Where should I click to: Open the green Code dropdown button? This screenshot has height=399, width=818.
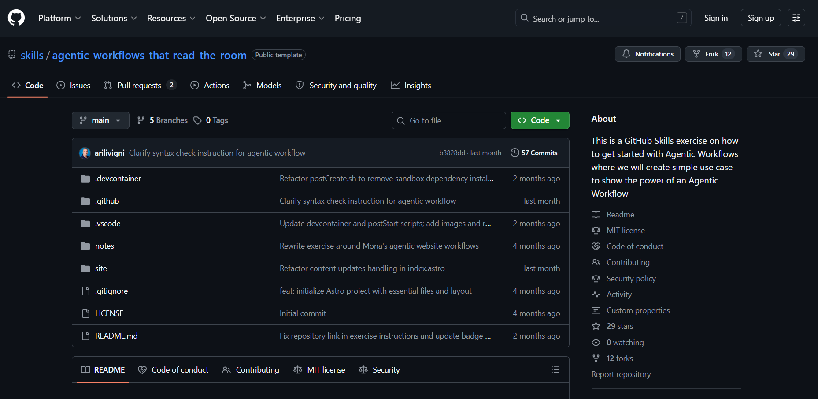540,120
